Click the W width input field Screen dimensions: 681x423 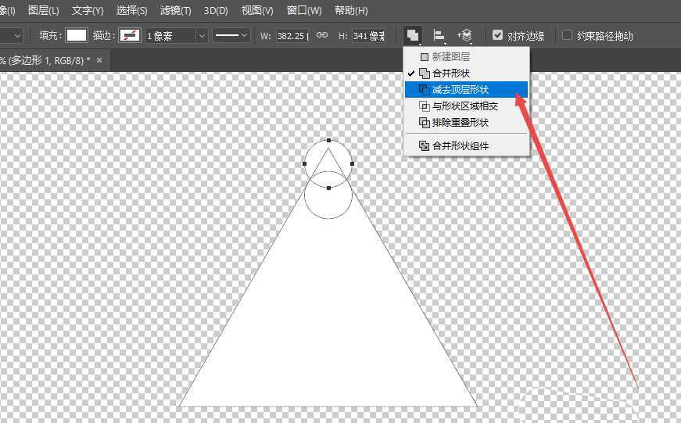292,36
